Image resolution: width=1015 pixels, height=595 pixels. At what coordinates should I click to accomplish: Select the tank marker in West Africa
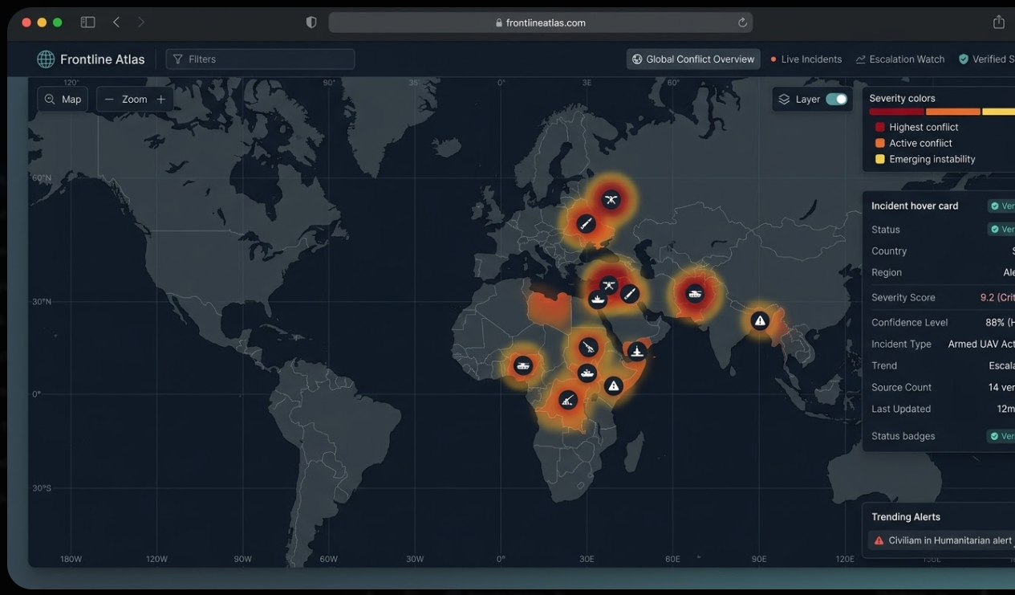(523, 366)
